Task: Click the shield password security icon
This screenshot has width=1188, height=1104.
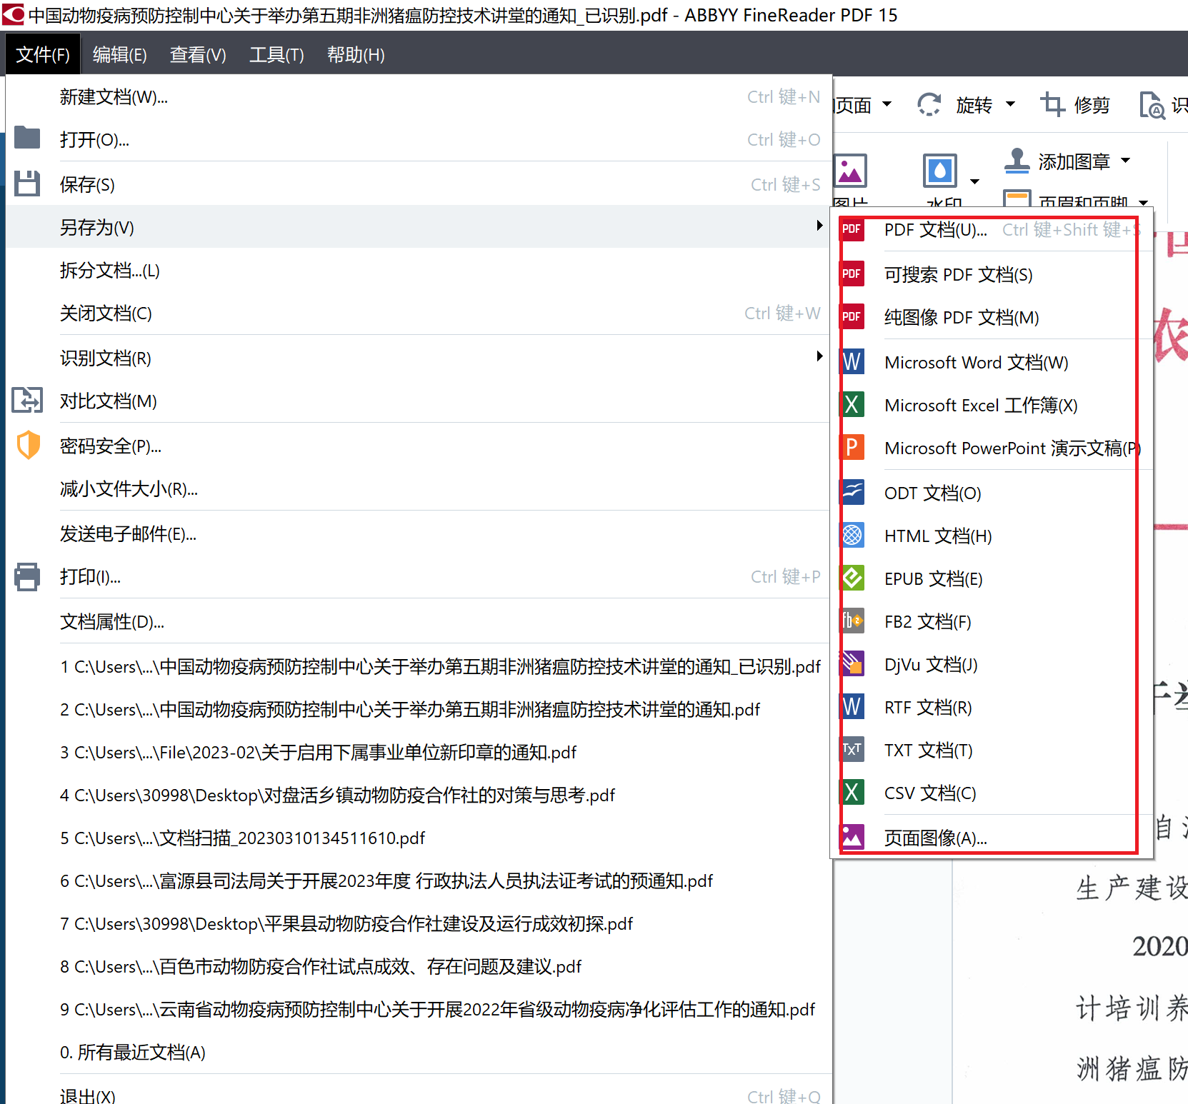Action: pyautogui.click(x=28, y=445)
